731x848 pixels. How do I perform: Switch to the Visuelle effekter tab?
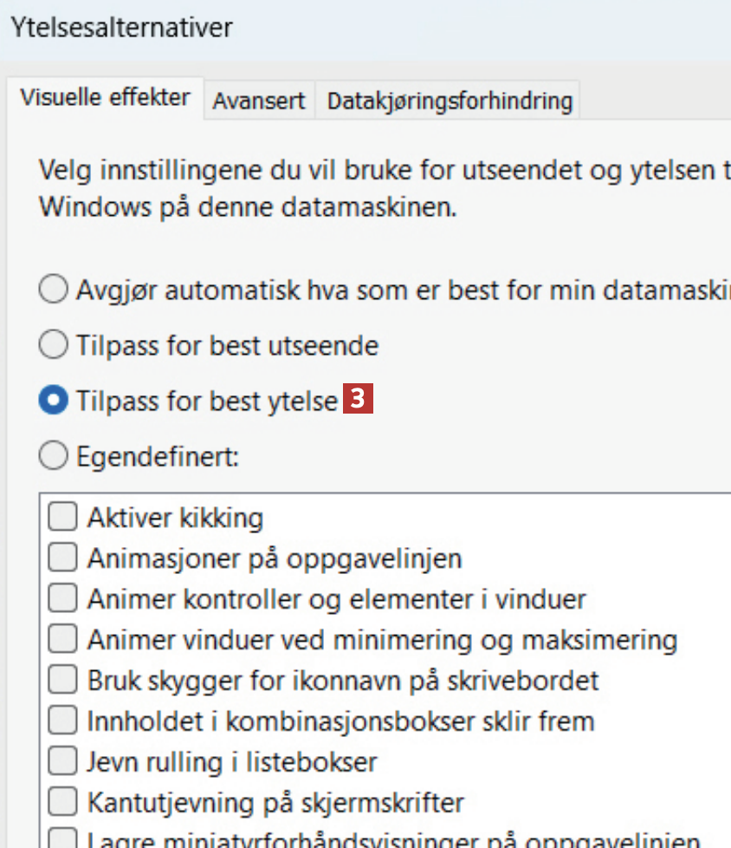click(105, 97)
